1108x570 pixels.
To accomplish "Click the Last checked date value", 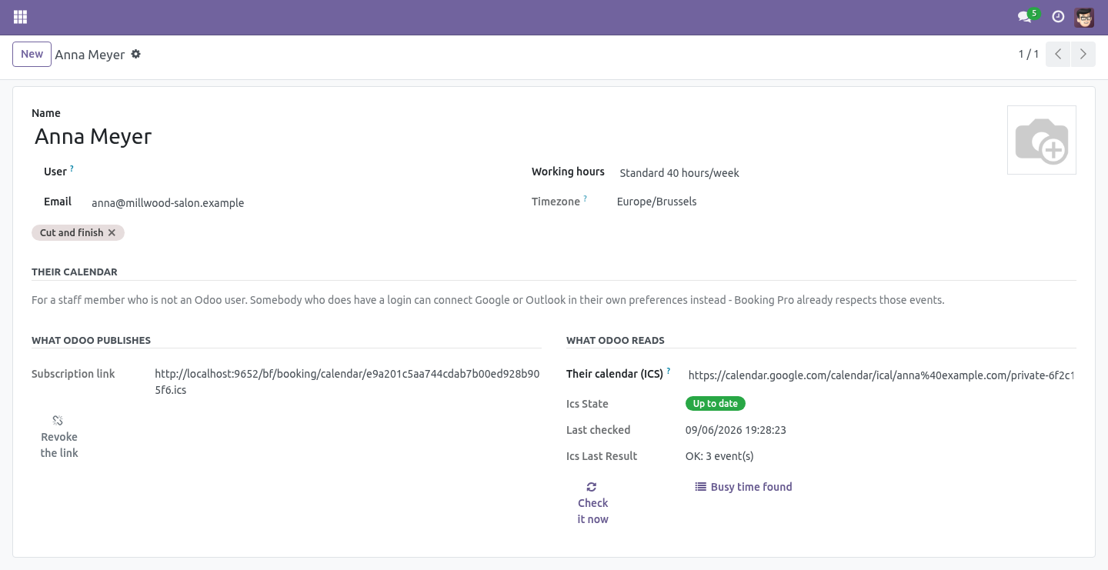I will point(736,430).
